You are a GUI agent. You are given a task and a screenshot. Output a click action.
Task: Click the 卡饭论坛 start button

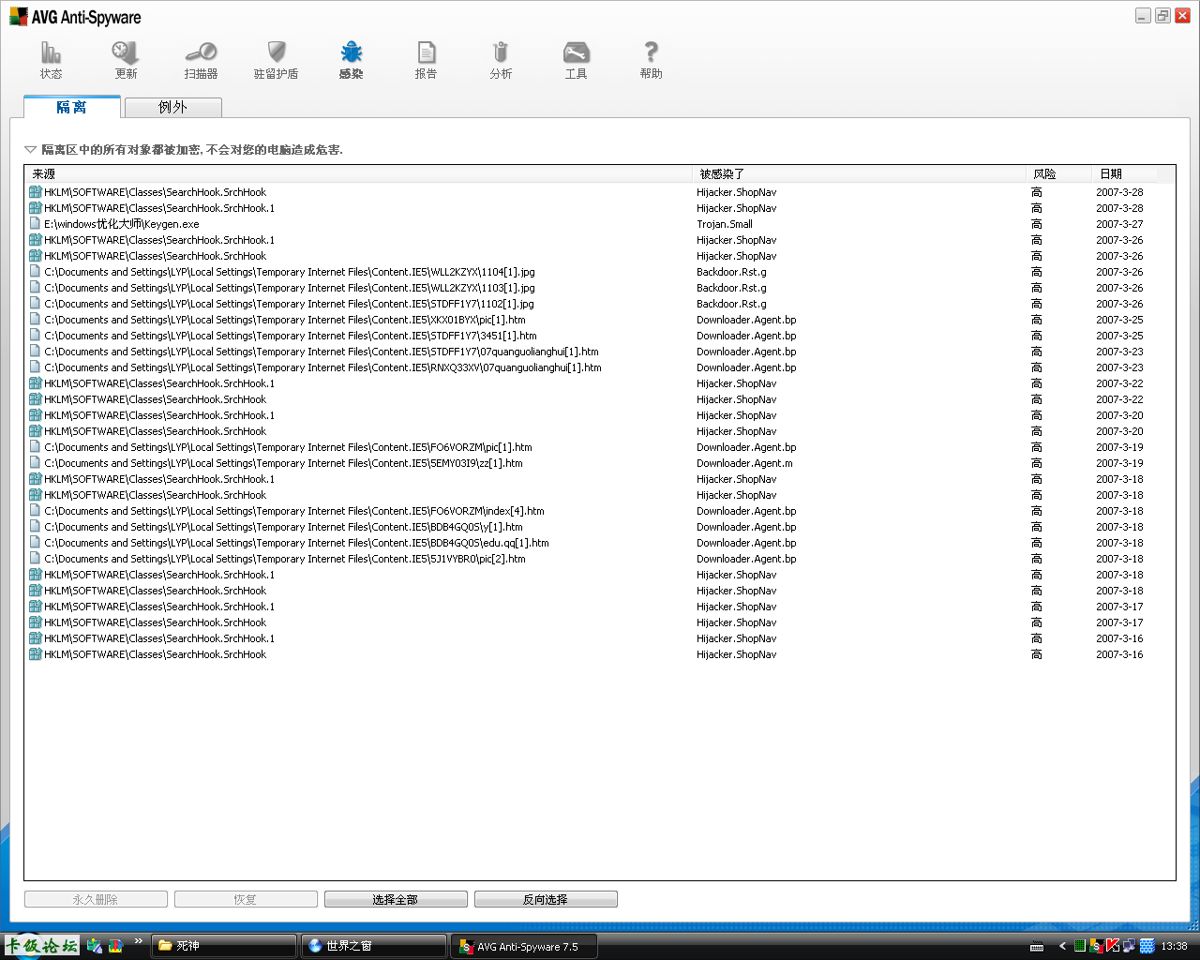tap(41, 946)
